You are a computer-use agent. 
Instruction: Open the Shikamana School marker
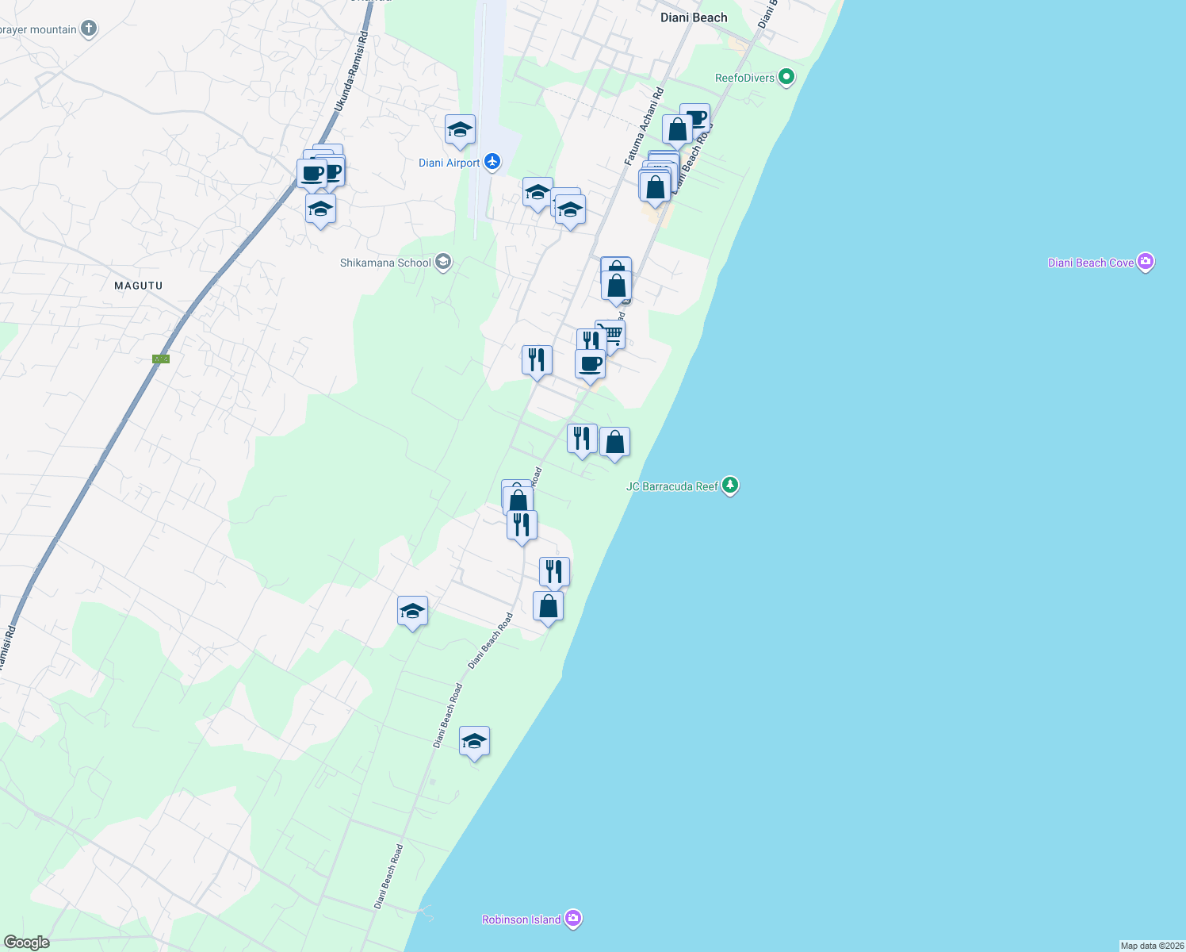(x=442, y=262)
